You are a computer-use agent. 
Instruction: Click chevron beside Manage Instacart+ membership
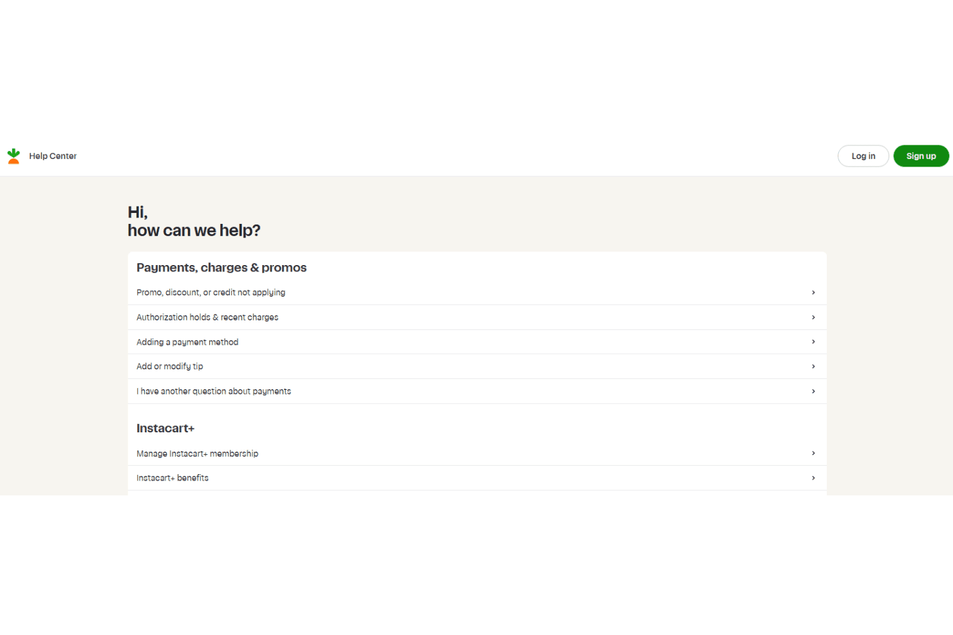[x=813, y=454]
